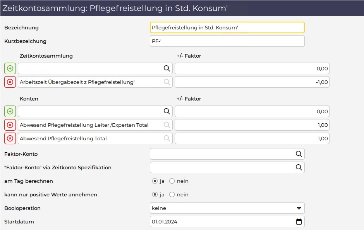Click the -1,00 Faktor value field
Image resolution: width=364 pixels, height=230 pixels.
252,82
